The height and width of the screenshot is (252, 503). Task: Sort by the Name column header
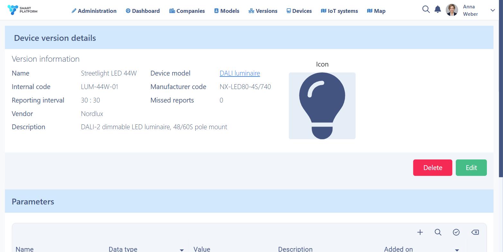pyautogui.click(x=24, y=249)
